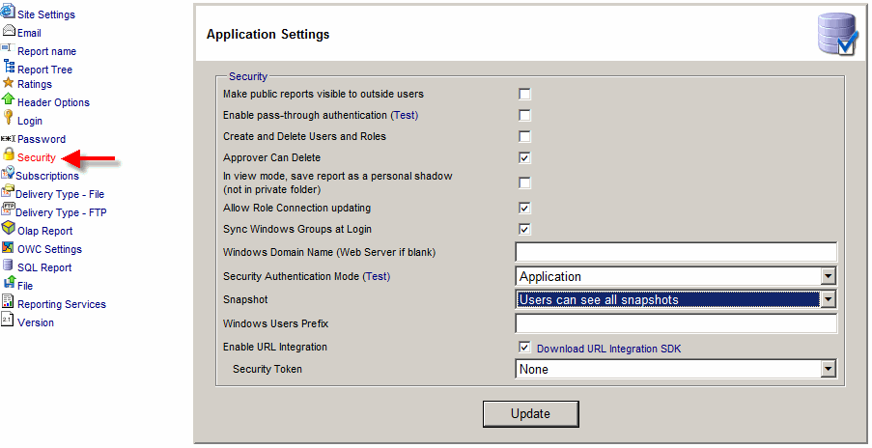Click the SQL Report database icon

[x=8, y=265]
